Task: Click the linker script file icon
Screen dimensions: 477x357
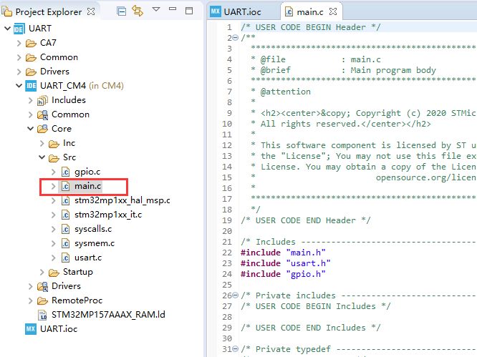Action: pyautogui.click(x=42, y=315)
